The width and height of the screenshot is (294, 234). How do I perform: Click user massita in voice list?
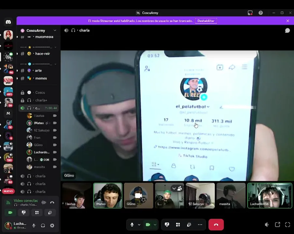click(x=42, y=167)
